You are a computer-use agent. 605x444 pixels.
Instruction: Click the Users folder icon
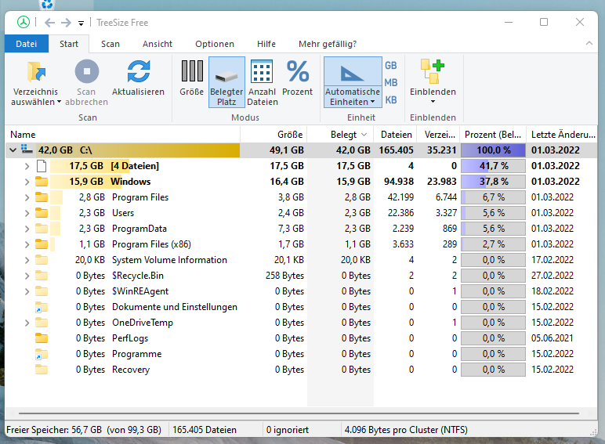(x=42, y=213)
